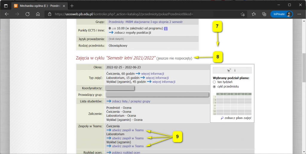
Task: Create Teams team for Laboratorium
Action: coord(128,138)
